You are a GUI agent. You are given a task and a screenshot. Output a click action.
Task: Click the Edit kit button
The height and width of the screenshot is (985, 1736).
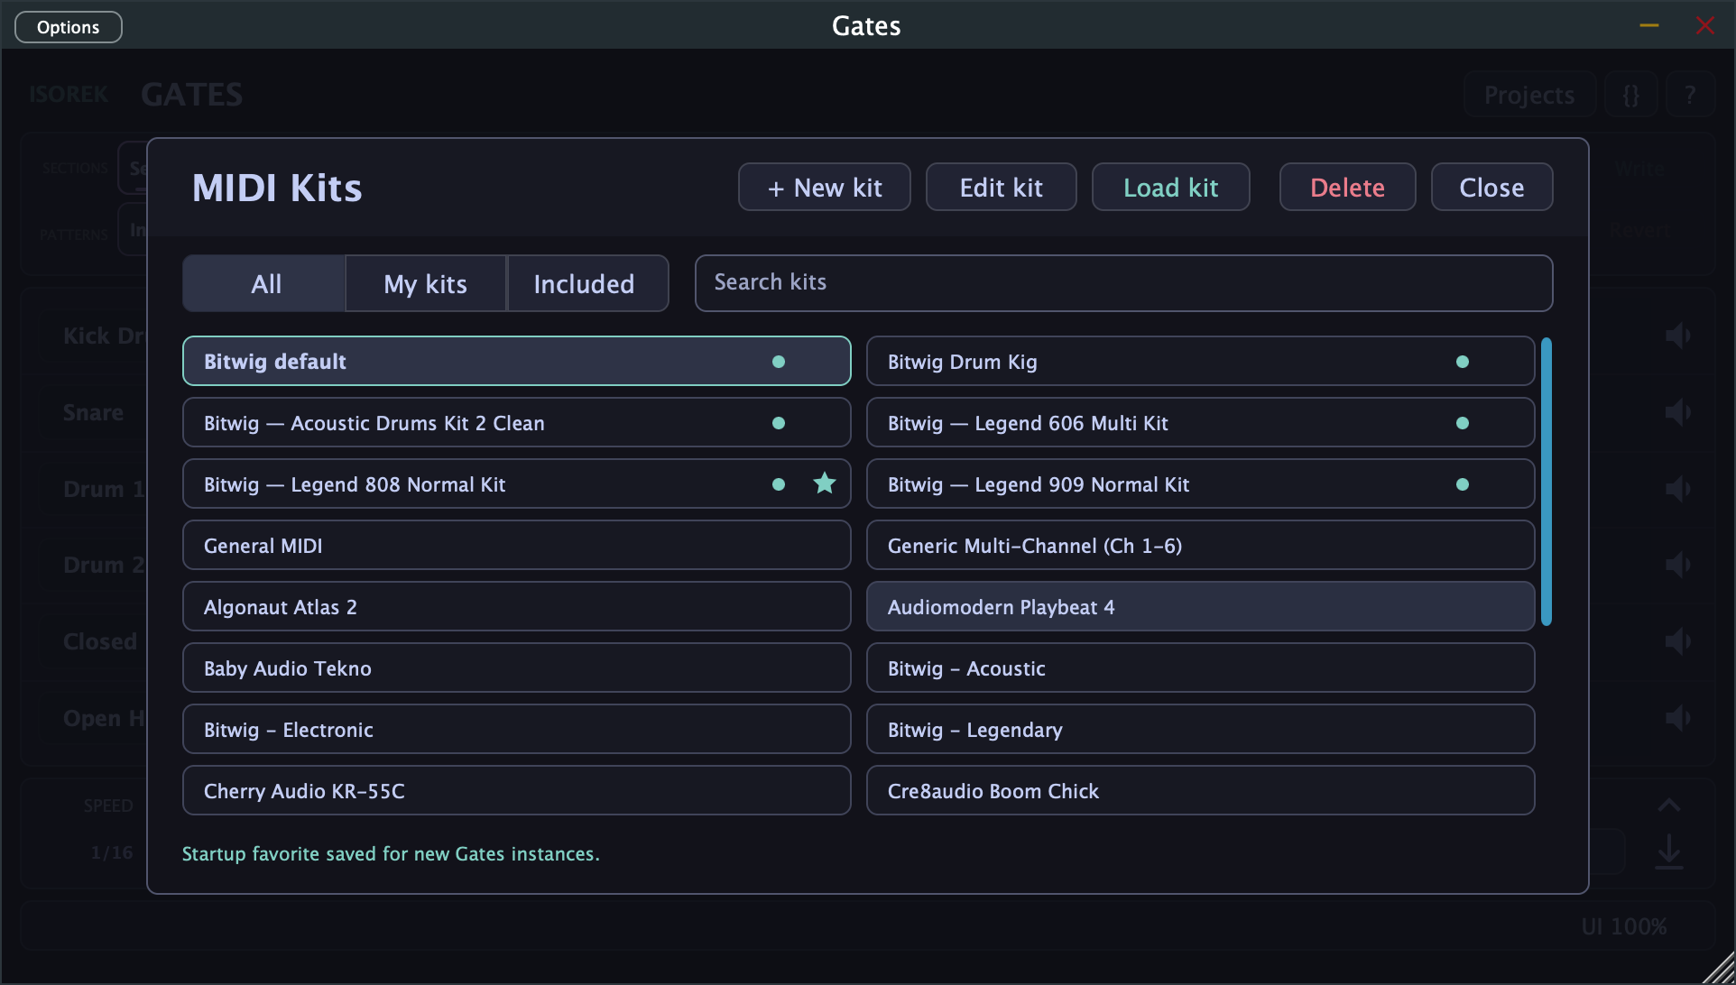point(1002,187)
